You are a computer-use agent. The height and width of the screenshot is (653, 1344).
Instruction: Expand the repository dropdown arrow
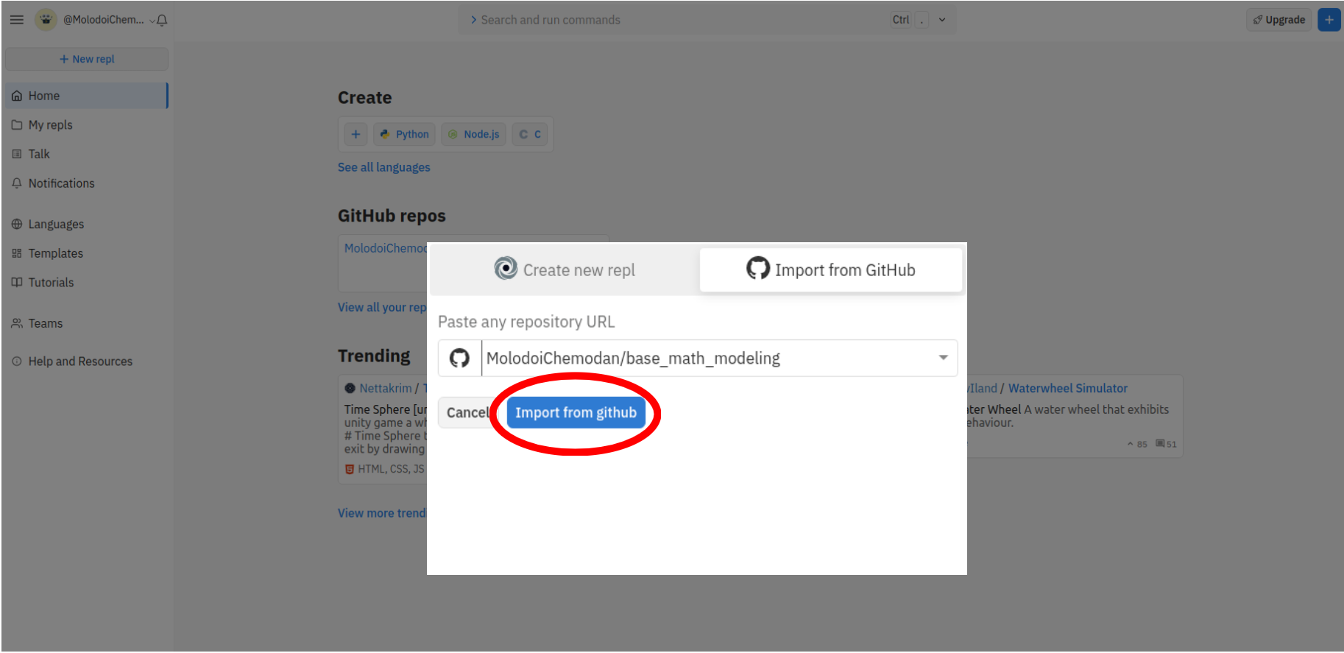click(x=943, y=358)
